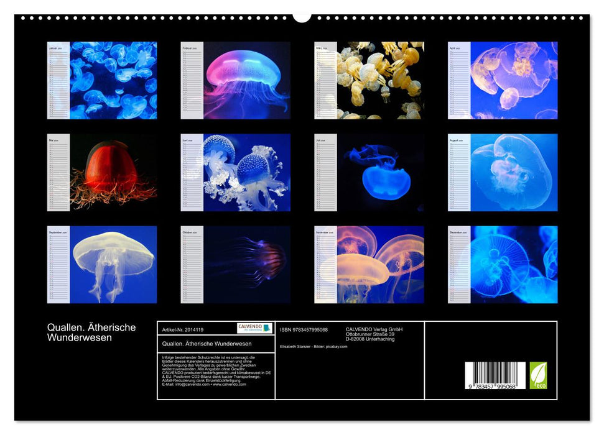
Task: Select the April moon jellyfish thumbnail
Action: pyautogui.click(x=503, y=80)
